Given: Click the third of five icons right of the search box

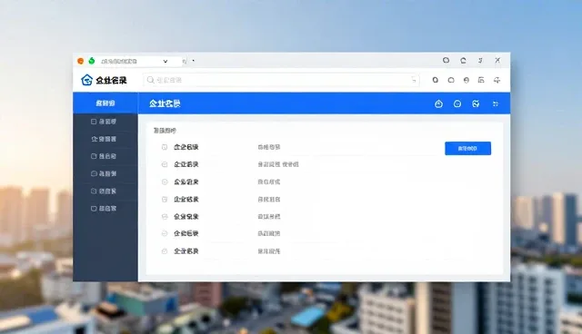Looking at the screenshot, I should [x=467, y=80].
